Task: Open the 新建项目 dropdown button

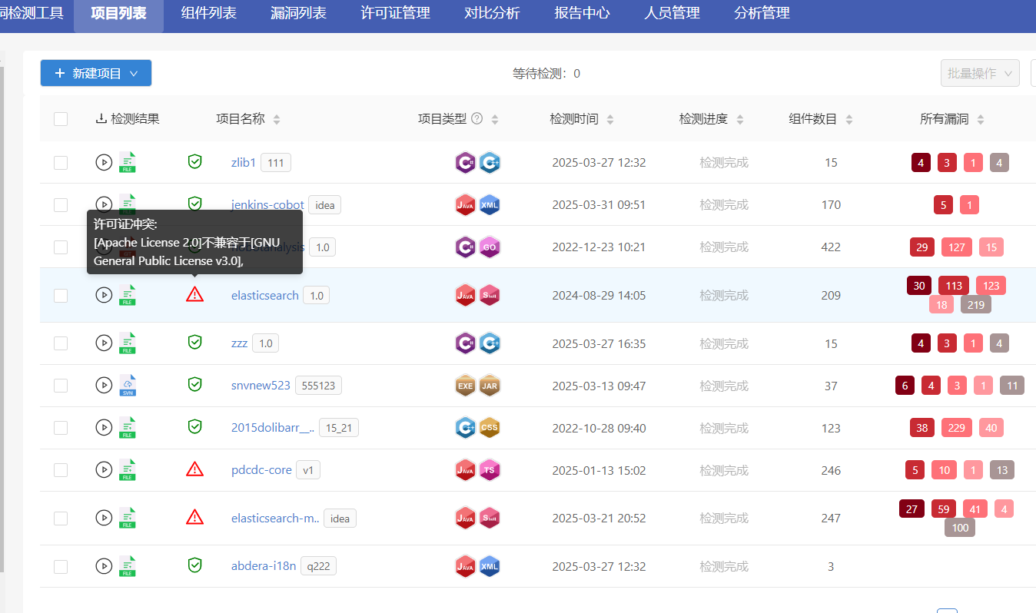Action: (x=96, y=73)
